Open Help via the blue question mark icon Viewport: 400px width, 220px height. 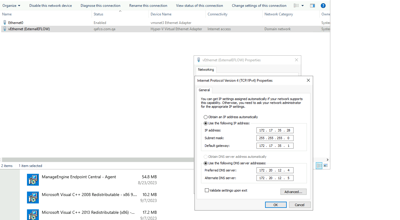[x=323, y=5]
